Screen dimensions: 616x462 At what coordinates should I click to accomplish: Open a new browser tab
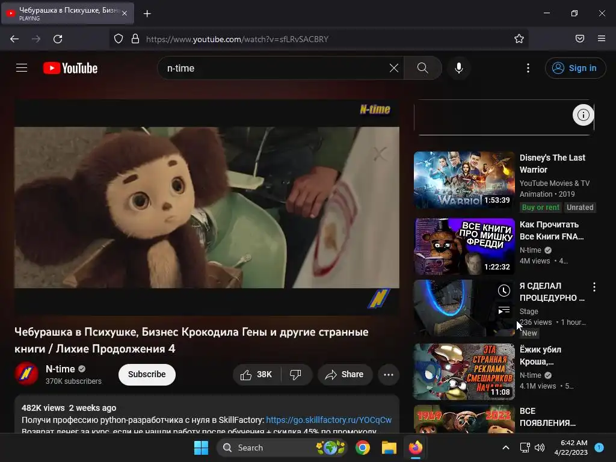[x=147, y=14]
